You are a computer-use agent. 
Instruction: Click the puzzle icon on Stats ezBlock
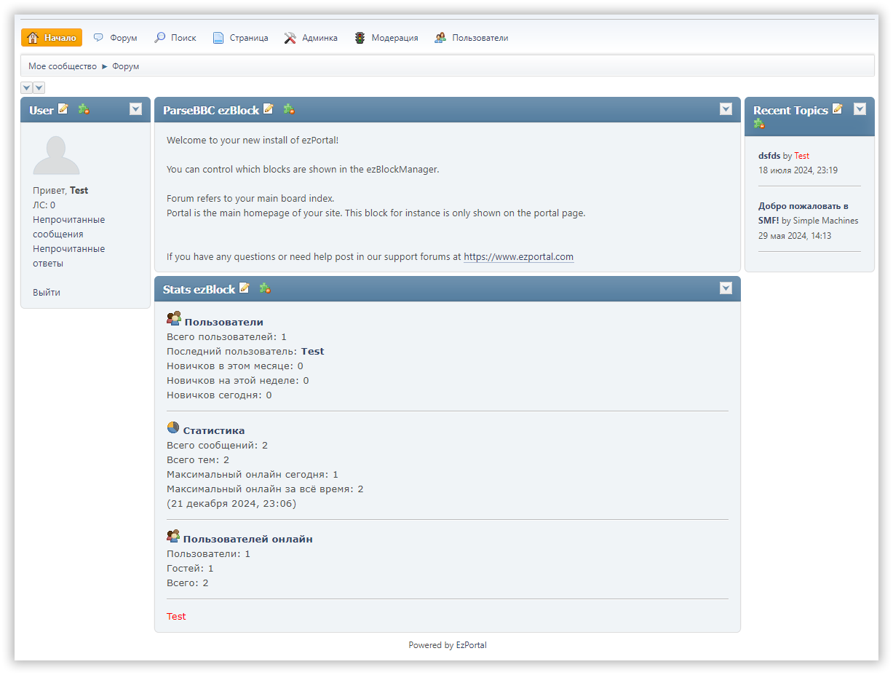(x=265, y=288)
